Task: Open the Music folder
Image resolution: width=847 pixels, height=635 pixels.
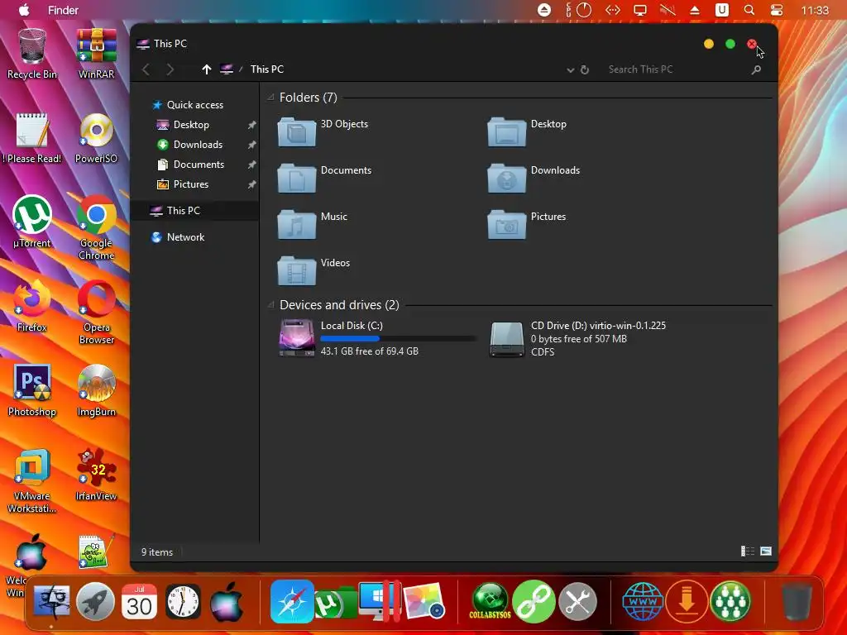Action: [312, 224]
